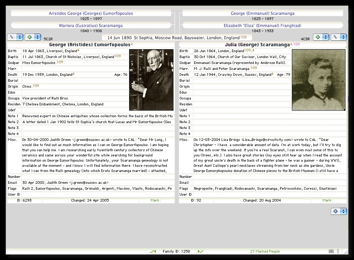Open the blue lines popup at top right
The image size is (354, 260).
338,37
